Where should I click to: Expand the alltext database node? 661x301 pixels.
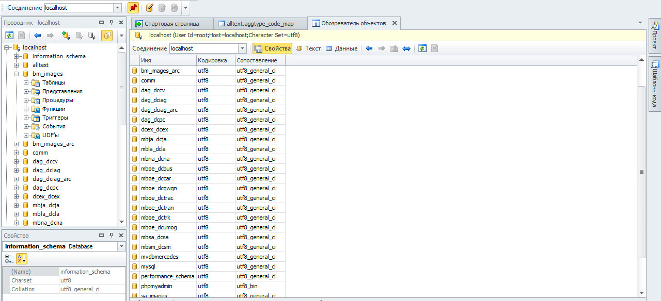[17, 65]
